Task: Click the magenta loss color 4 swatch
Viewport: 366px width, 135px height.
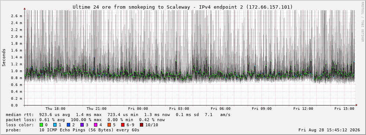Action: [x=96, y=125]
